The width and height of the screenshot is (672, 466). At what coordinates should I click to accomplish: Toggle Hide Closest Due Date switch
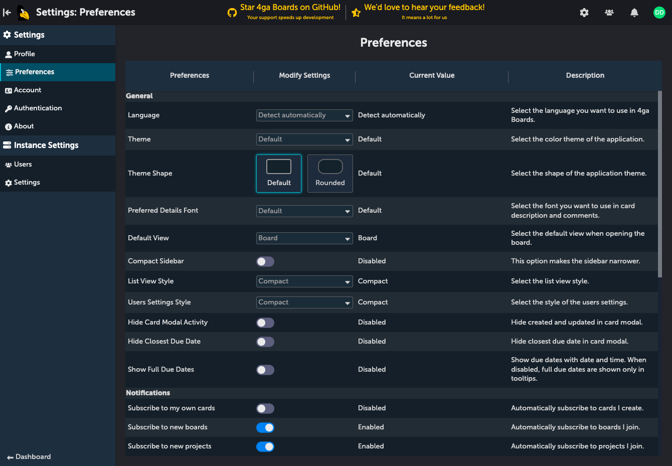tap(265, 342)
